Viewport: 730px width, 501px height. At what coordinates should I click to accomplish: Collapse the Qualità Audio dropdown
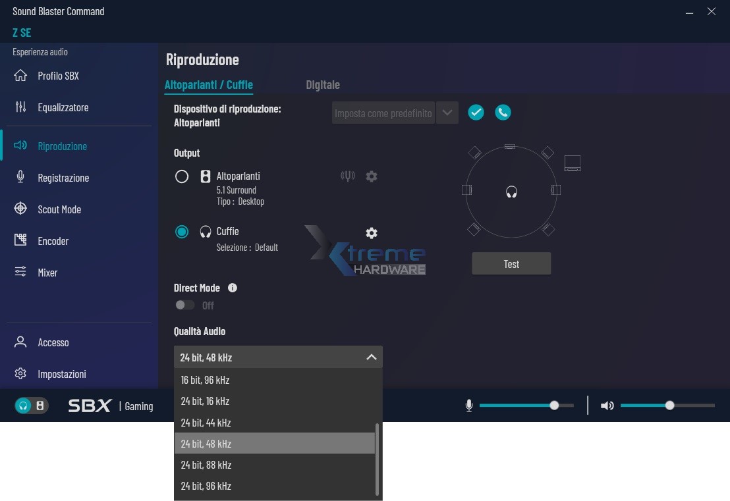click(x=371, y=357)
